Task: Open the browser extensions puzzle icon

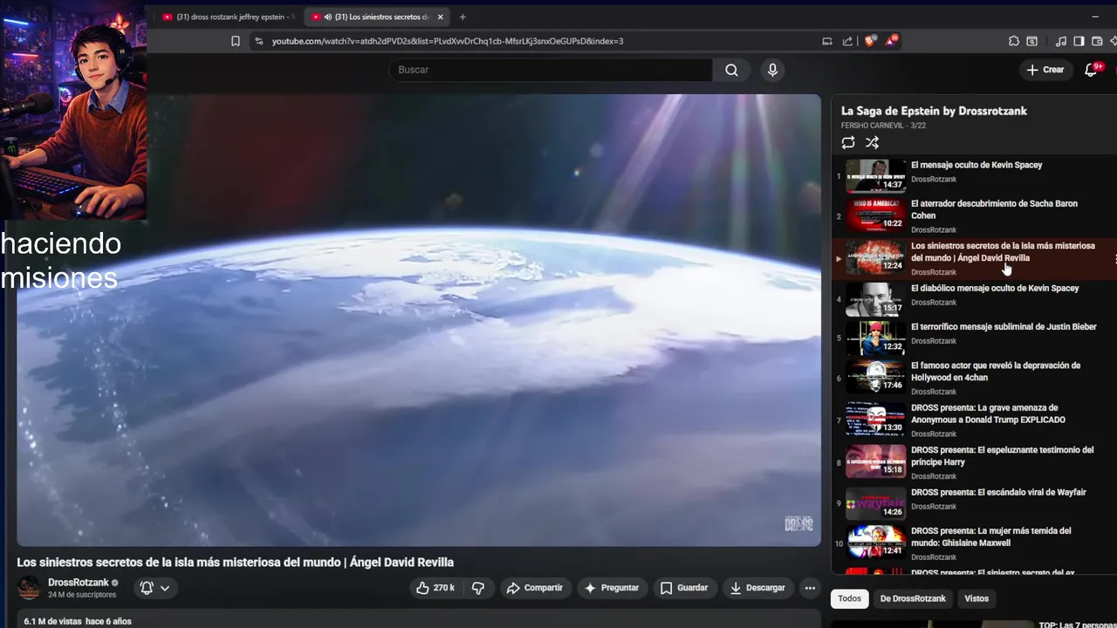Action: [1014, 41]
